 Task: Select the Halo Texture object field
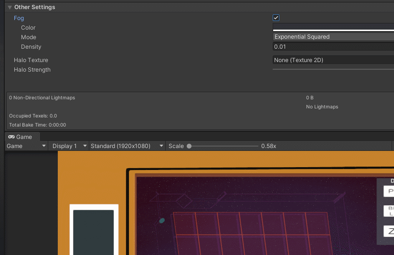[333, 60]
